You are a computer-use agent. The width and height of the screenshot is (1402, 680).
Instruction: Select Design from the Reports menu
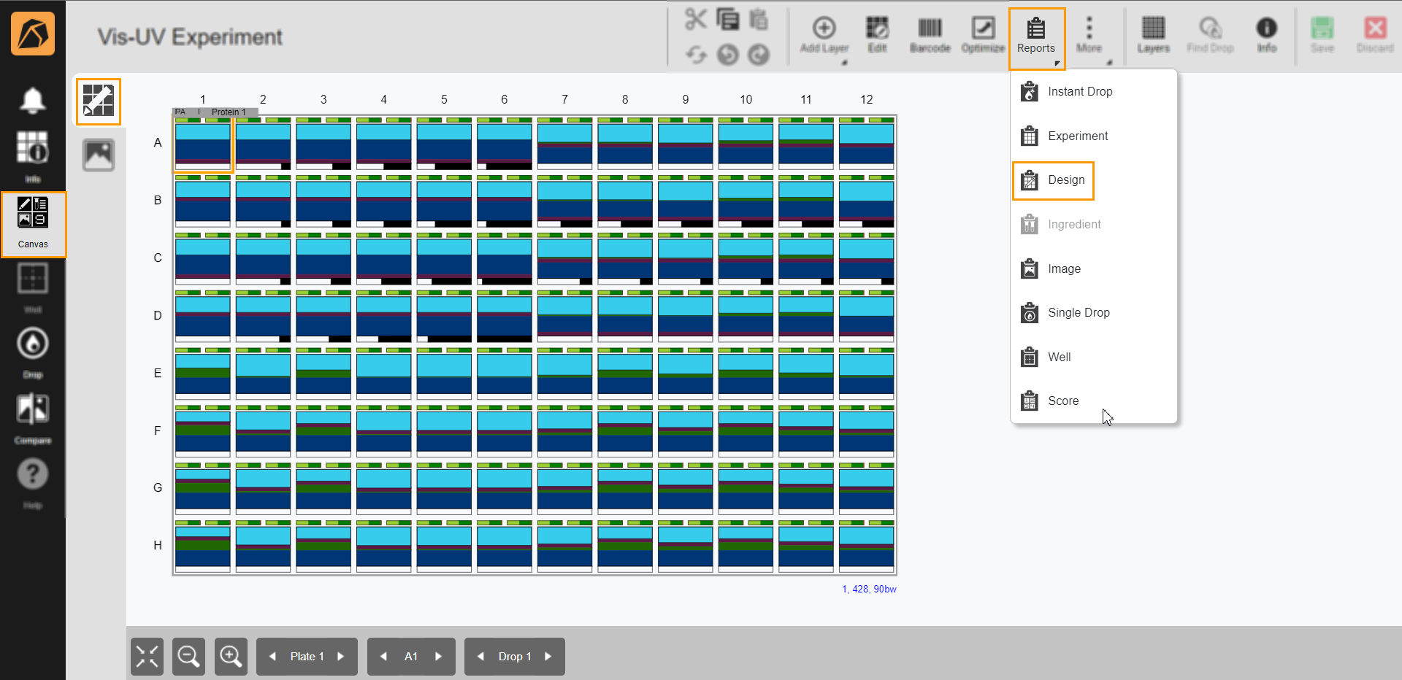(x=1068, y=180)
